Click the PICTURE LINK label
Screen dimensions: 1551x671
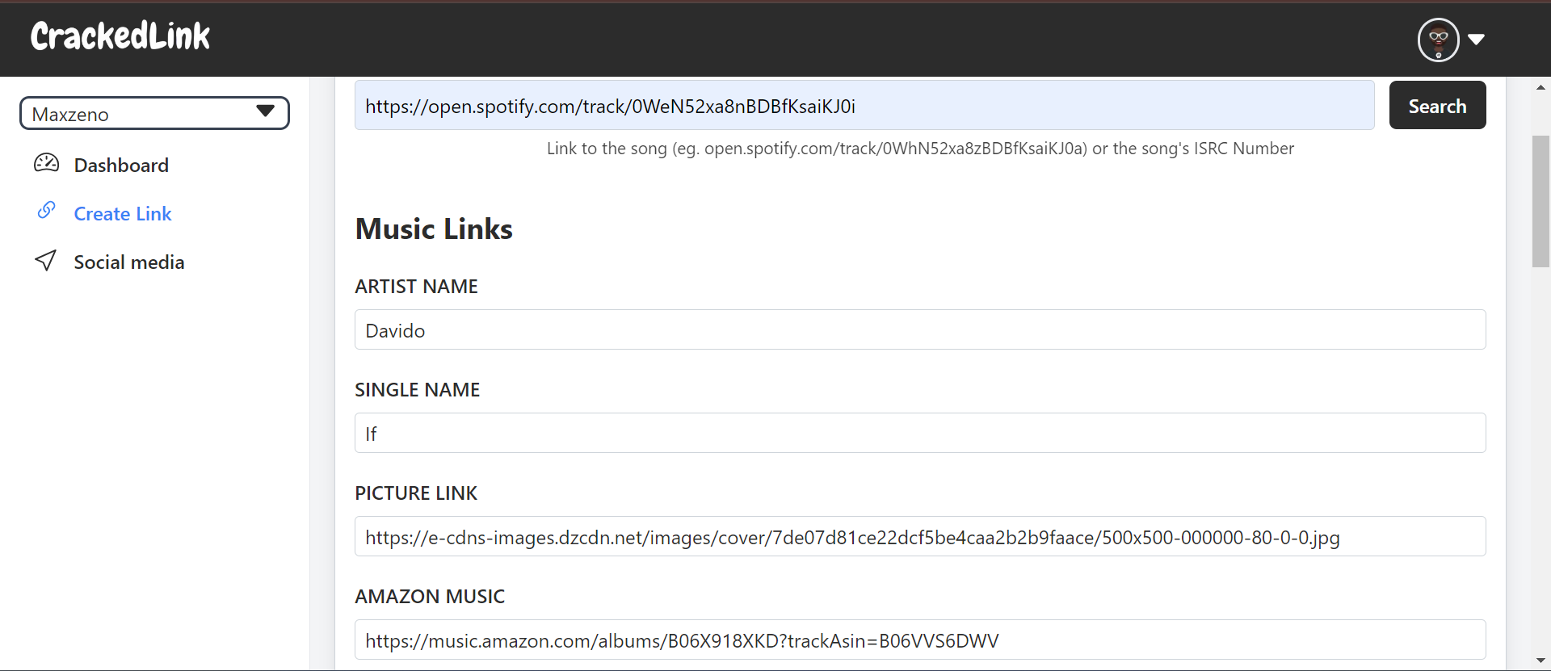pos(416,493)
